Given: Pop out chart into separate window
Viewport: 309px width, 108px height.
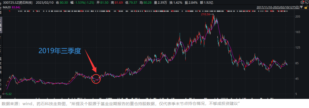Looking at the screenshot, I should pos(306,3).
